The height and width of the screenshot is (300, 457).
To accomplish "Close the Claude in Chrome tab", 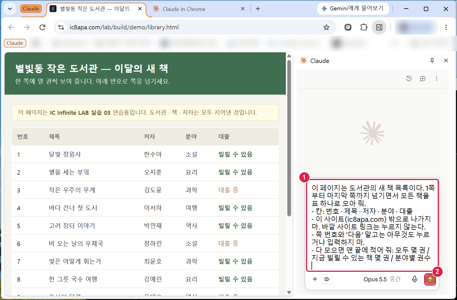I will (x=243, y=9).
